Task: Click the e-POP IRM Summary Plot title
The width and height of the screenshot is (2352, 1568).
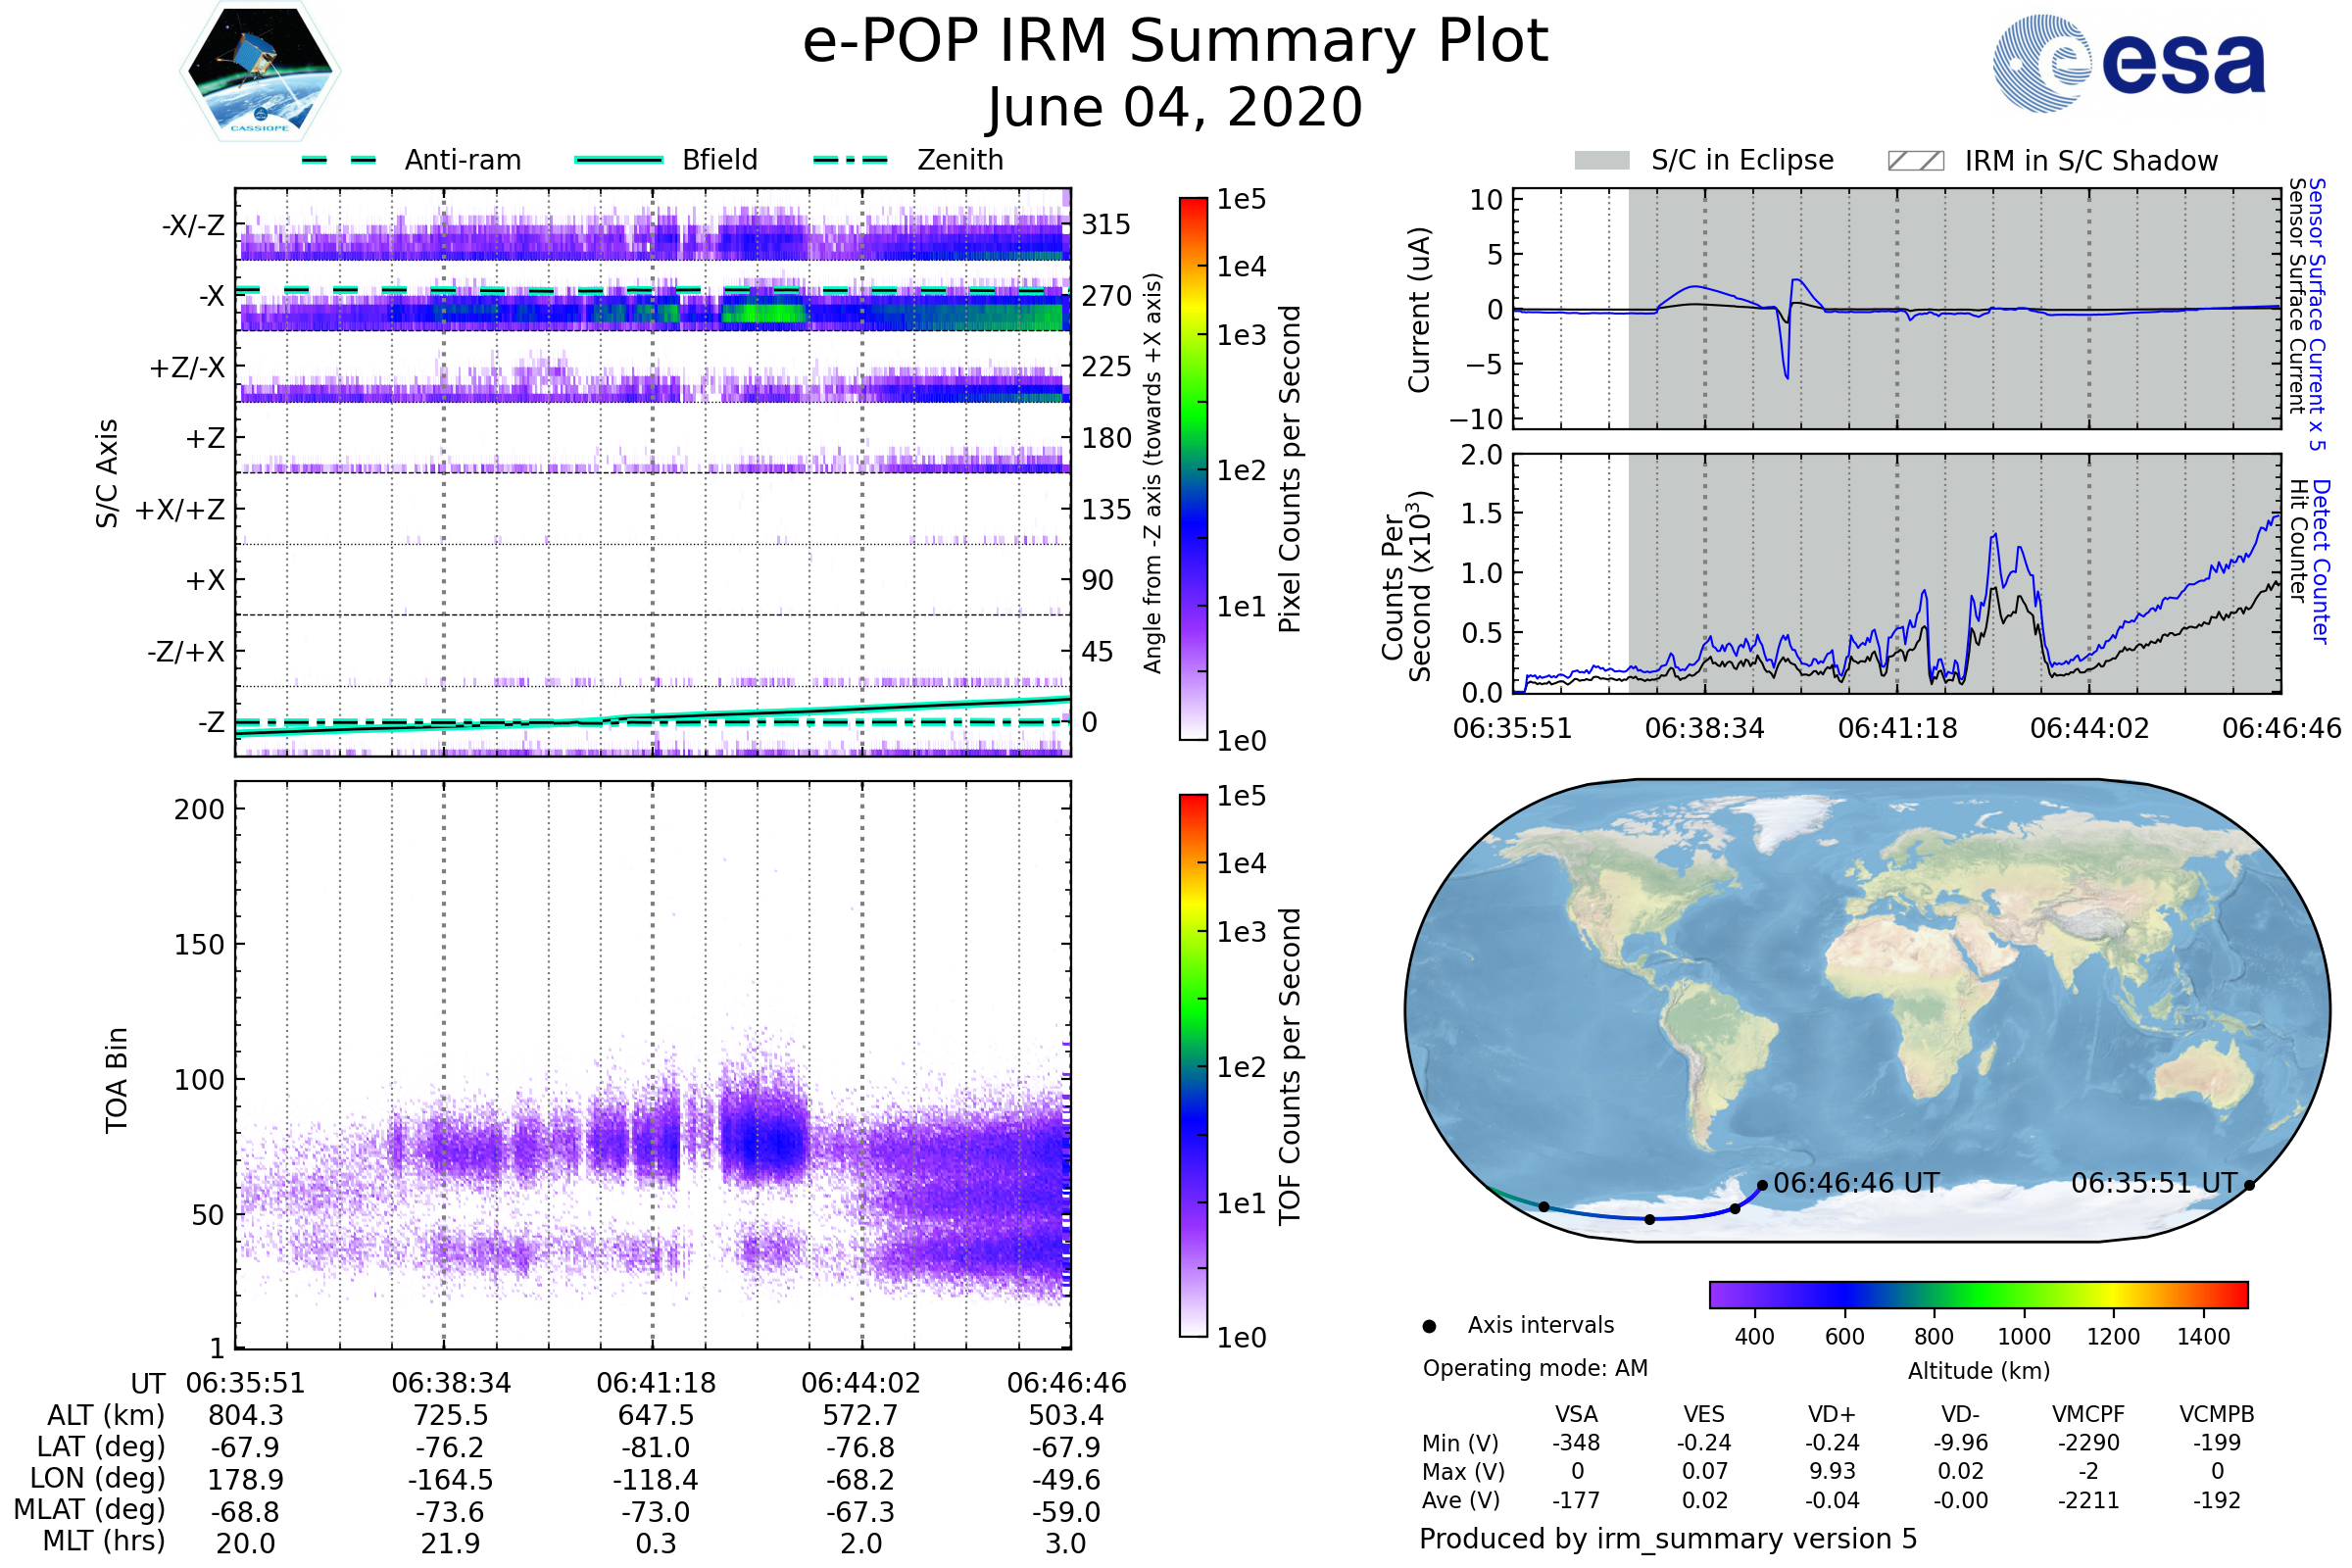Action: 1175,42
